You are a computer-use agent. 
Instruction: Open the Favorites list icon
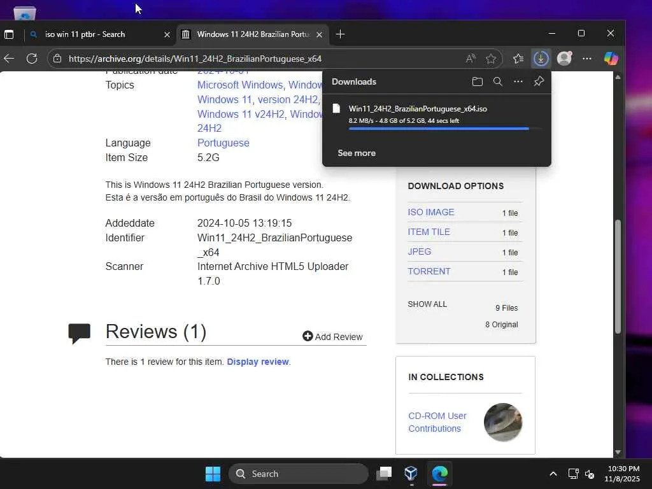coord(518,59)
